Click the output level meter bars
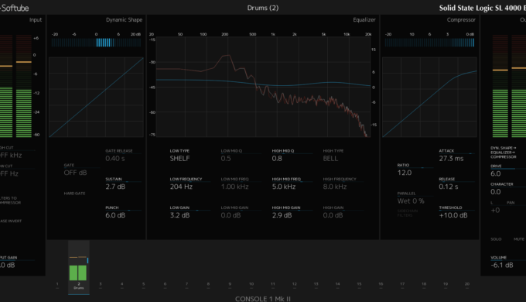526x302 pixels. pos(509,86)
